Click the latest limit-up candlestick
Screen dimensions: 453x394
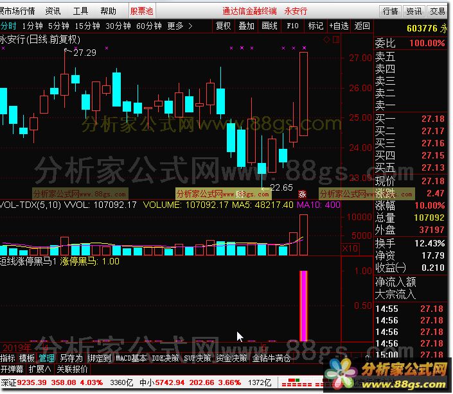(x=304, y=94)
